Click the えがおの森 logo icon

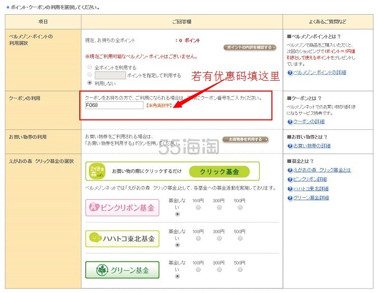click(97, 171)
